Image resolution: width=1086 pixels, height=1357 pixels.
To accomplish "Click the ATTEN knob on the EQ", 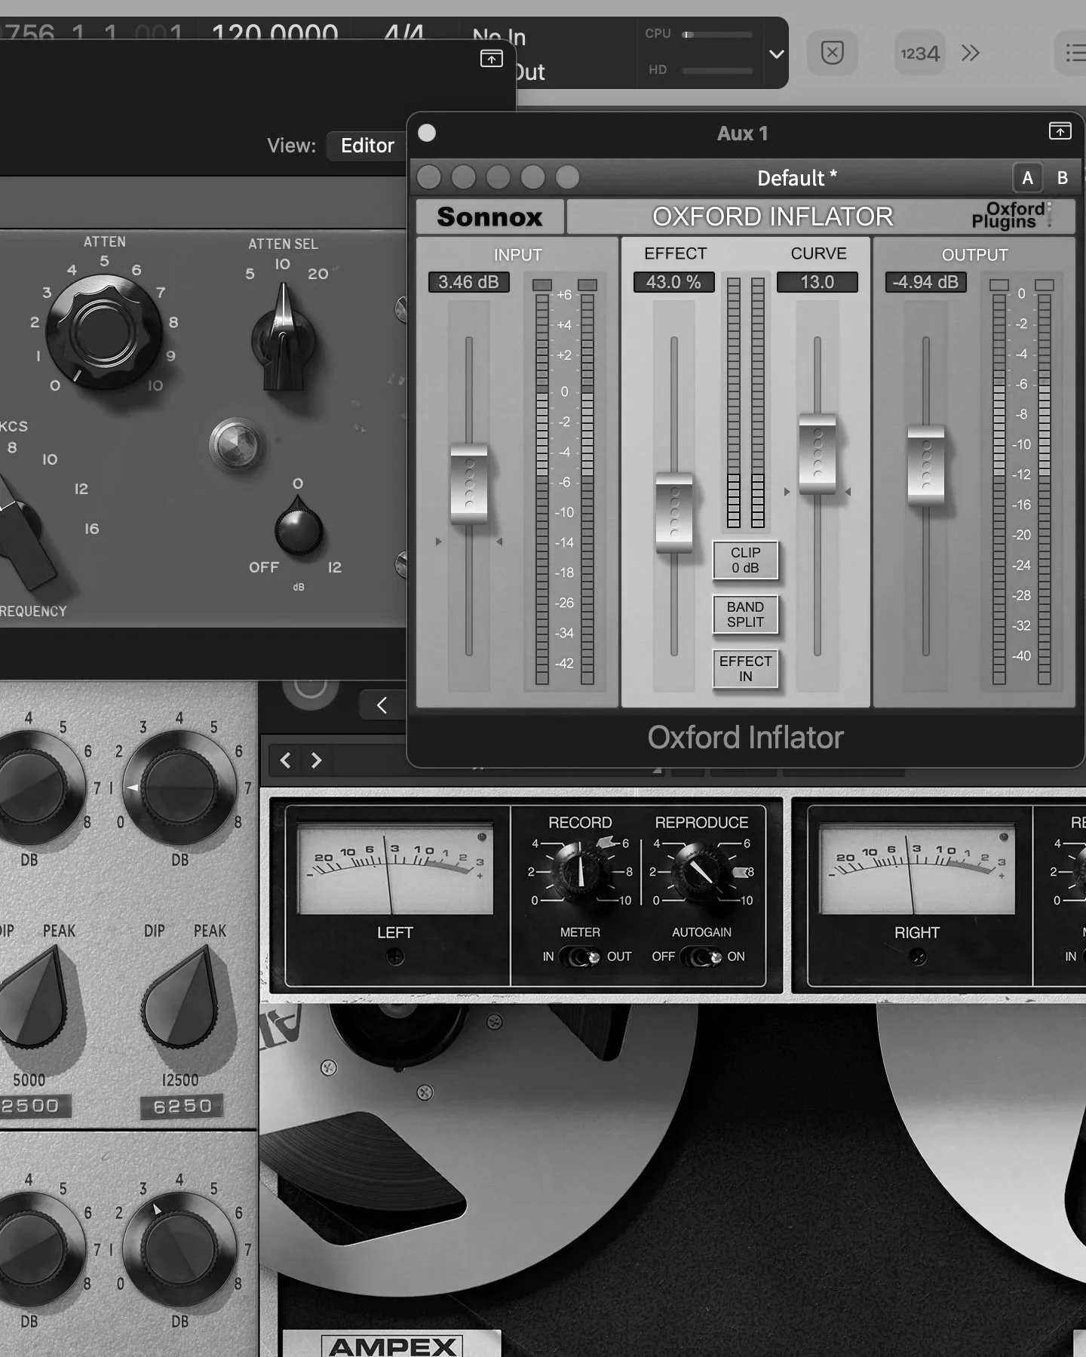I will (104, 332).
